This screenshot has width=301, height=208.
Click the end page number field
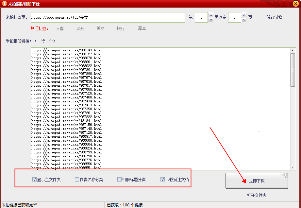pos(235,17)
